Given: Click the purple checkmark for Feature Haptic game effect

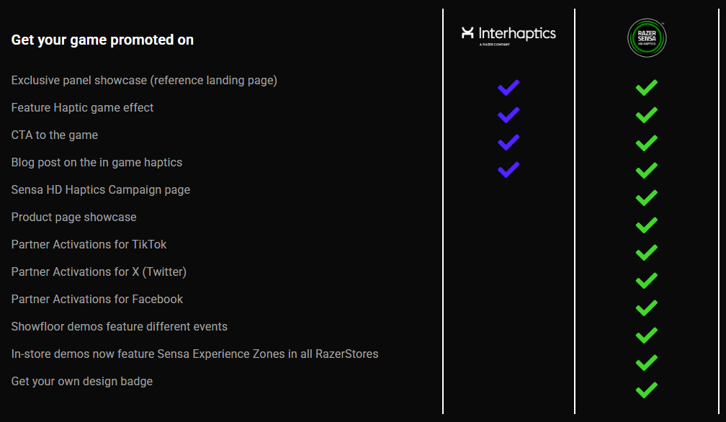Looking at the screenshot, I should pos(508,115).
